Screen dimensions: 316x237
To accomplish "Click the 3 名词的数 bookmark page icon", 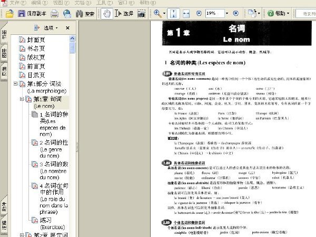I will 35,164.
